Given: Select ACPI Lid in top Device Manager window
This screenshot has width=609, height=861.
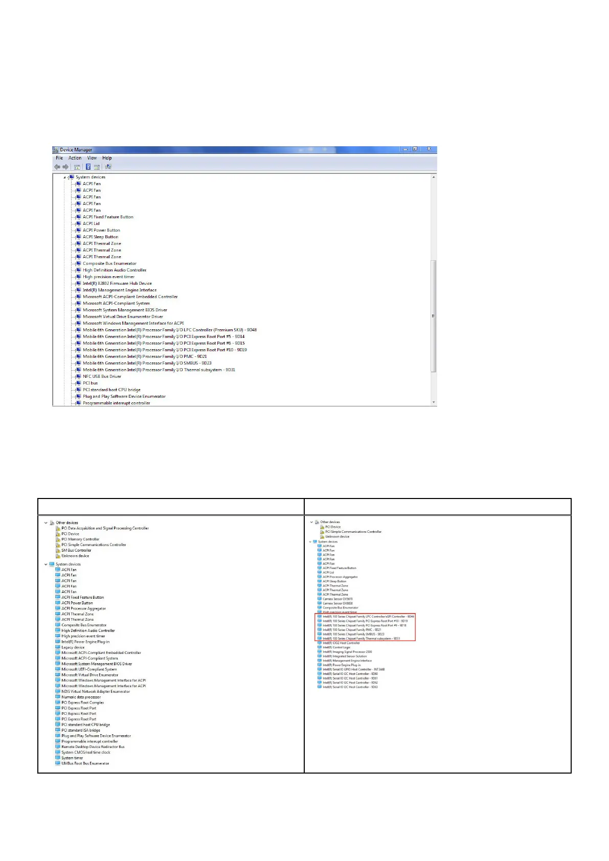Looking at the screenshot, I should 91,223.
